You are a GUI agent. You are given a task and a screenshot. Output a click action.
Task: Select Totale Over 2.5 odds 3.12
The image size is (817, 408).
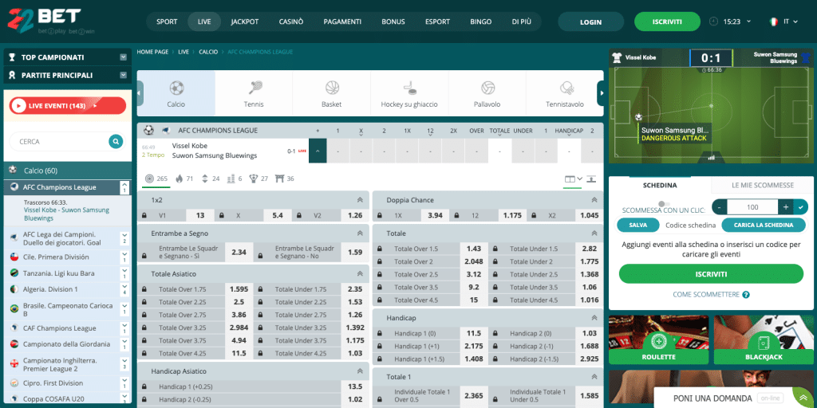(x=474, y=274)
